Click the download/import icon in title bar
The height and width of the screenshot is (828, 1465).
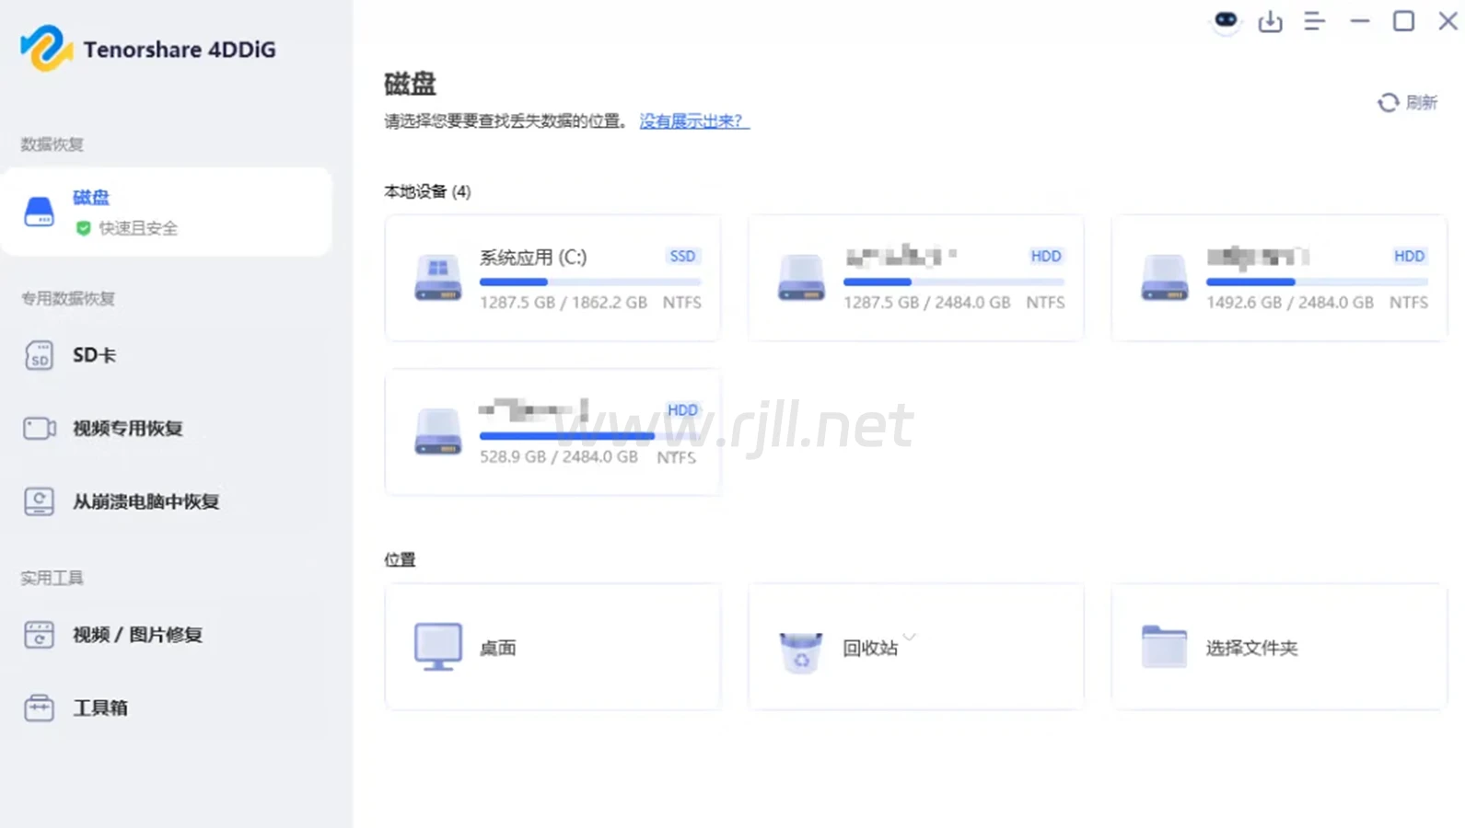(x=1270, y=21)
